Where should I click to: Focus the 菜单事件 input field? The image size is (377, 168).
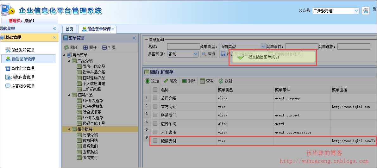pyautogui.click(x=302, y=47)
